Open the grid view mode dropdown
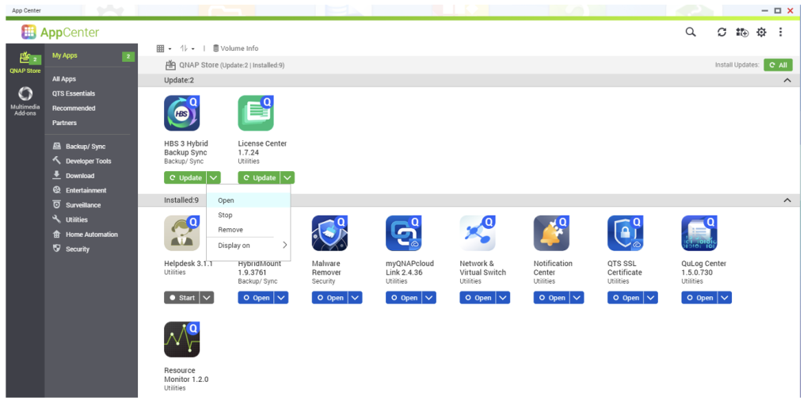This screenshot has width=811, height=404. (x=164, y=48)
